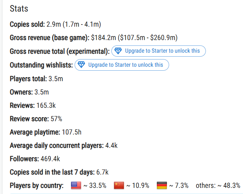
Task: Unlock Gross revenue total via Upgrade to Starter
Action: (x=162, y=51)
